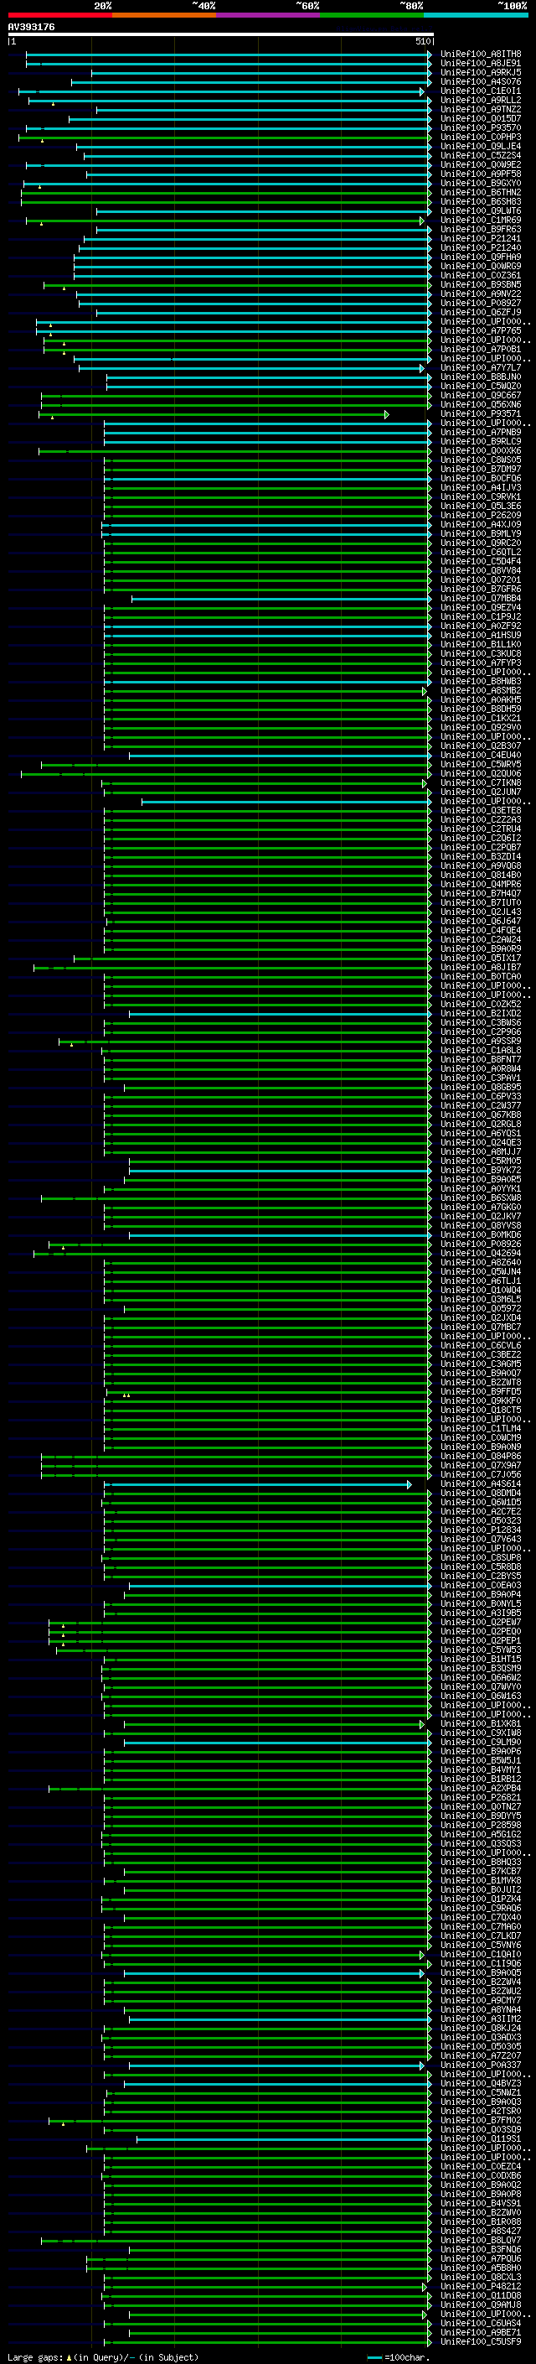Click the green ~80% identity legend bar

[372, 15]
